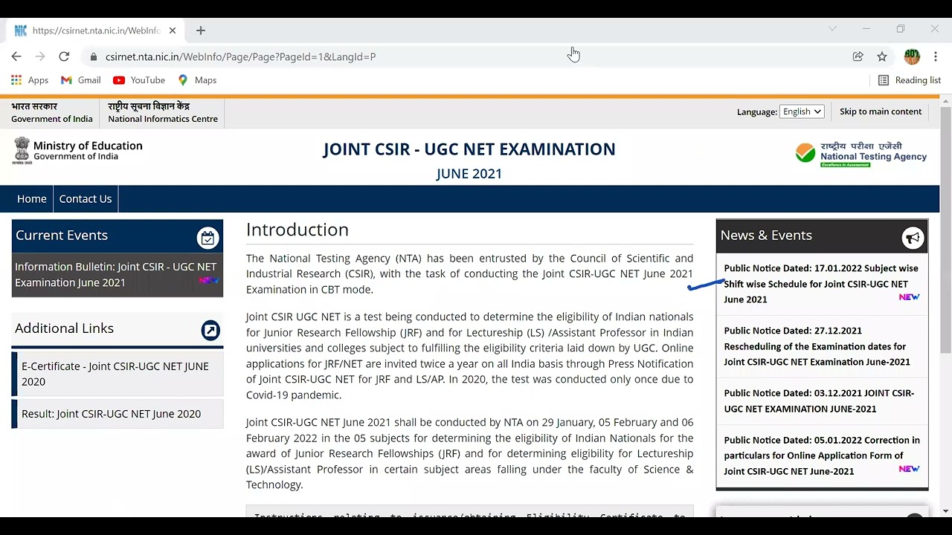Viewport: 952px width, 535px height.
Task: Go to Home menu item
Action: [x=32, y=198]
